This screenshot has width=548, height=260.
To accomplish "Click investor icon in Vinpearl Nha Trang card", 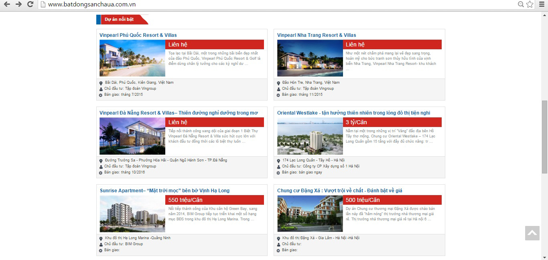I will tap(278, 89).
